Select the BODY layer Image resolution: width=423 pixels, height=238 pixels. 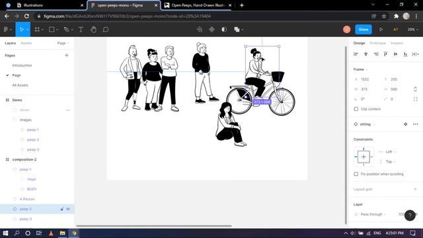coord(32,189)
